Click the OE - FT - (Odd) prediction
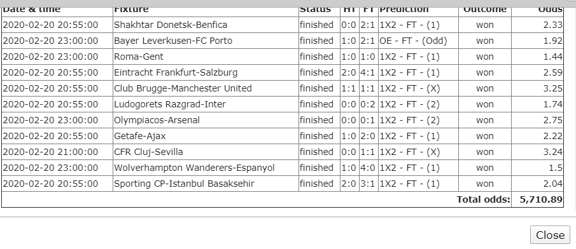Screen dimensions: 576x249 [413, 41]
